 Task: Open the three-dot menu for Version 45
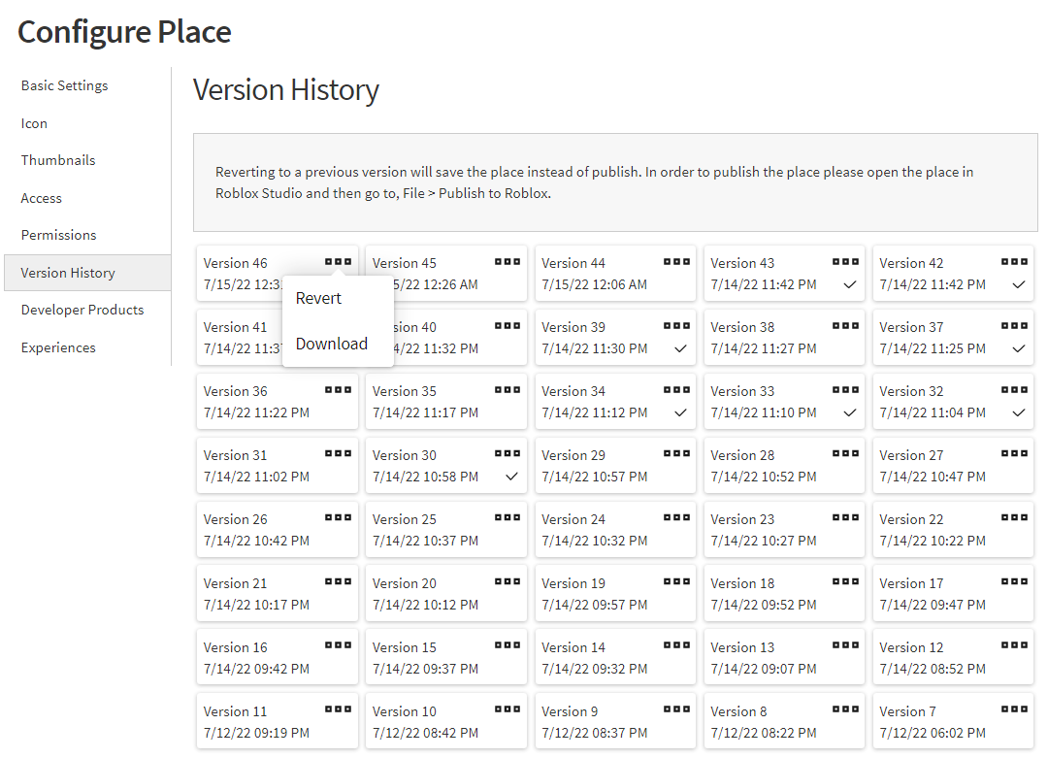point(508,261)
